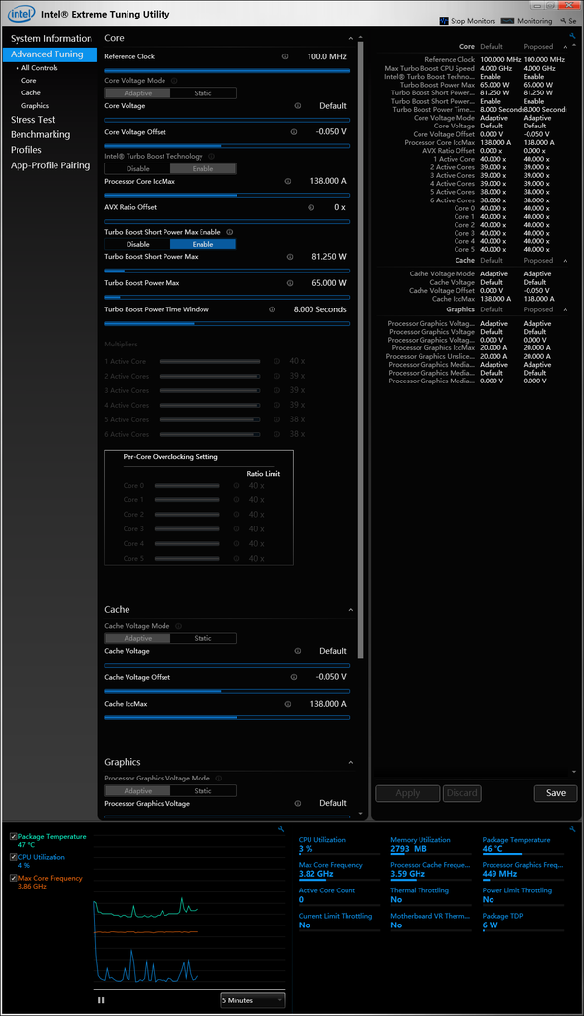Click the Core Voltage Offset slider
This screenshot has width=584, height=1016.
pyautogui.click(x=228, y=146)
